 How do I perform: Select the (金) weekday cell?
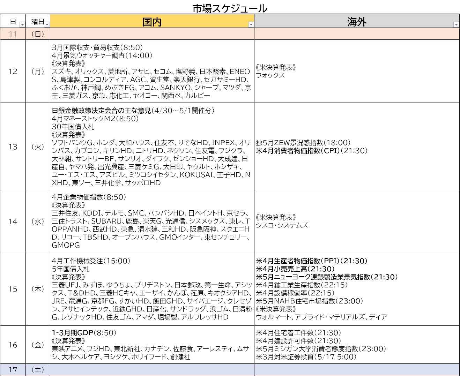[38, 345]
